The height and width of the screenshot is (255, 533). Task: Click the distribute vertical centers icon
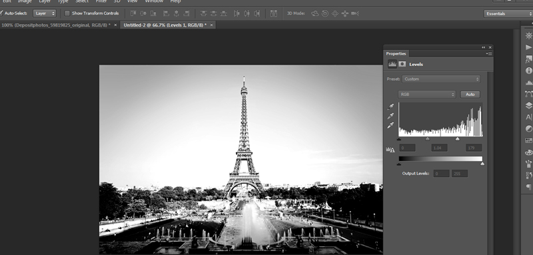213,13
